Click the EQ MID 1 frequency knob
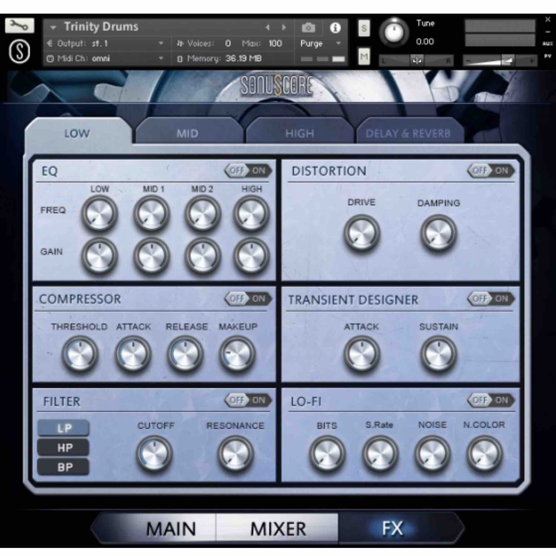The image size is (556, 556). click(x=152, y=213)
